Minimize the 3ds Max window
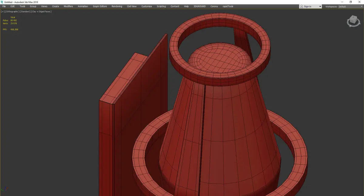This screenshot has width=364, height=196. 342,2
